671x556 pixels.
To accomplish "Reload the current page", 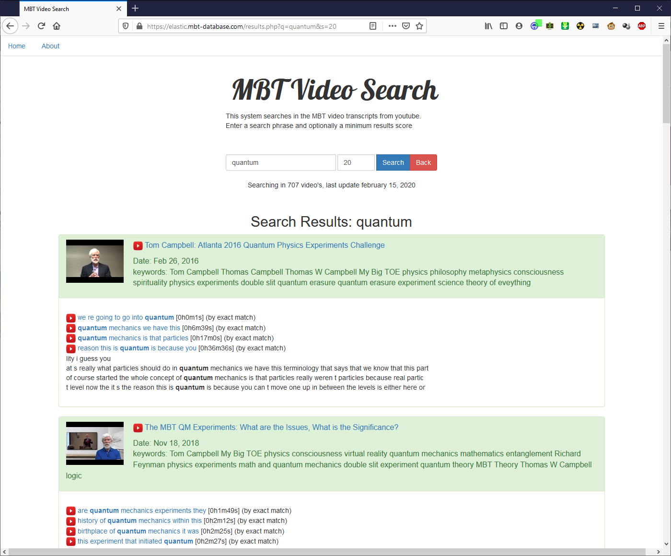I will (x=41, y=26).
